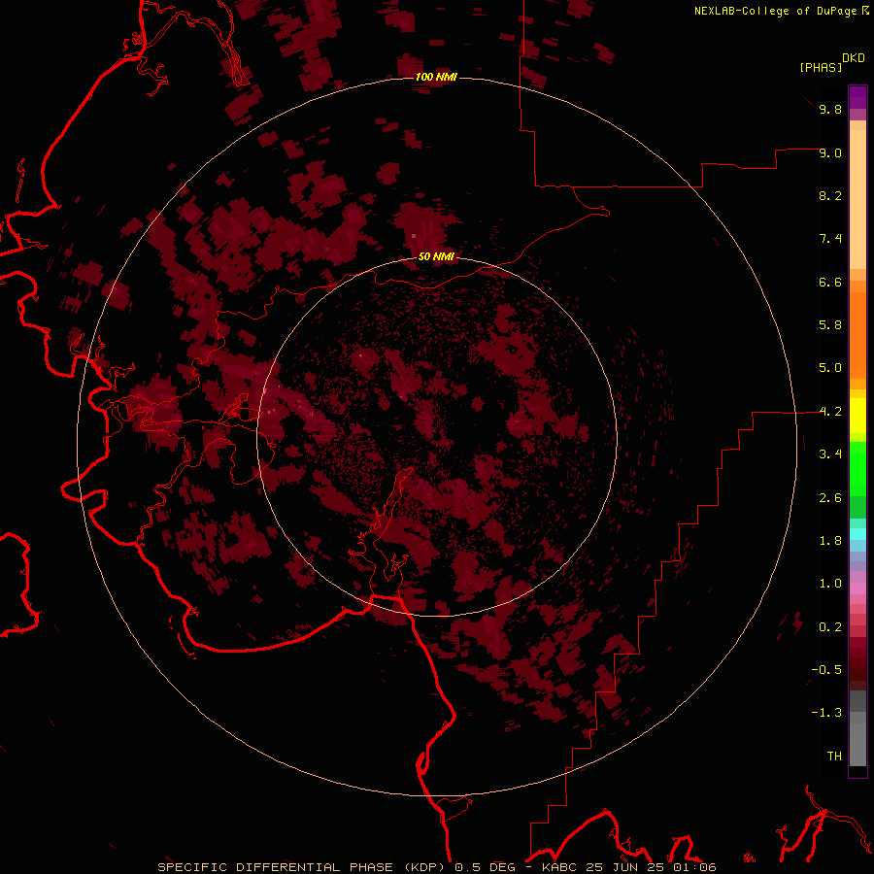Click the KABC radar site identifier in the footer
Screen dimensions: 874x874
561,867
